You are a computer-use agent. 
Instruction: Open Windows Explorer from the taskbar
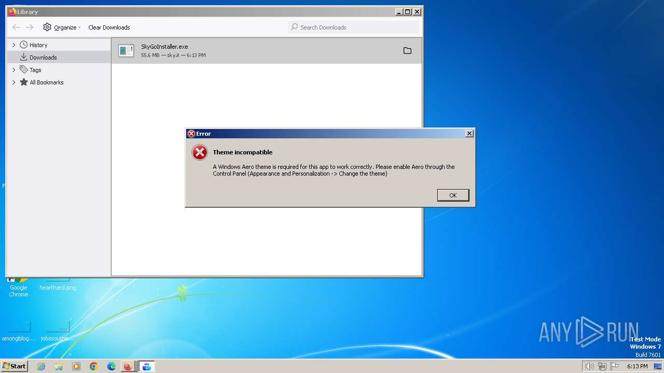[59, 366]
